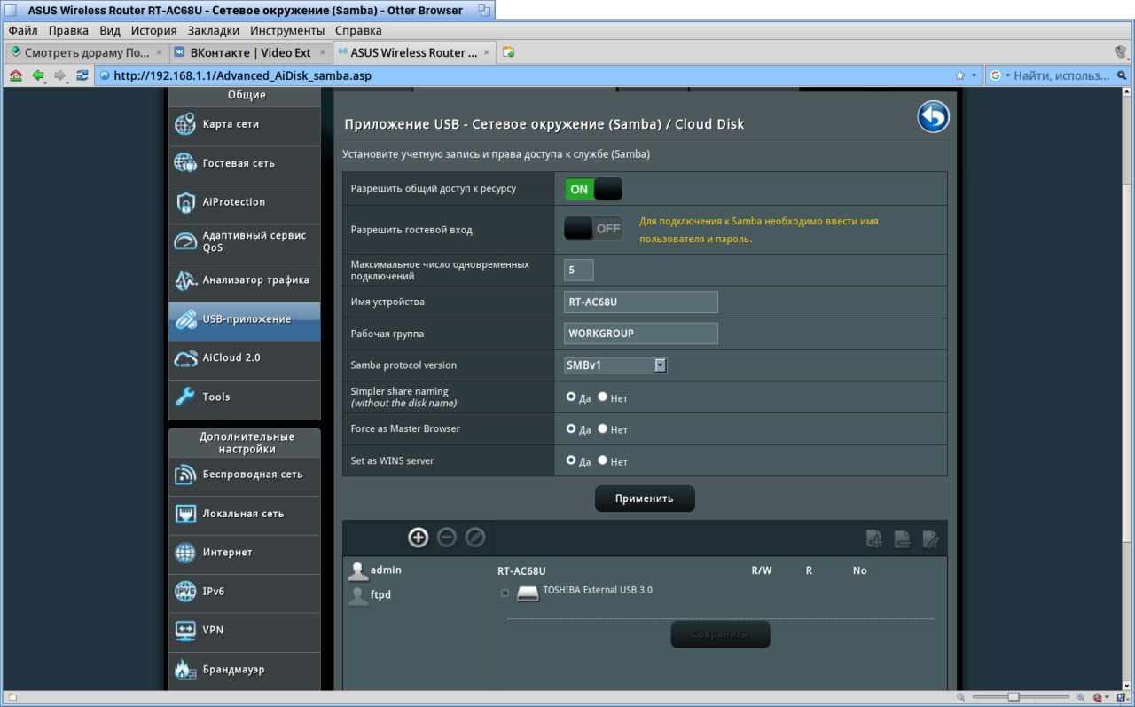Open LAN (Локальная сеть) settings
The image size is (1135, 707).
coord(244,515)
